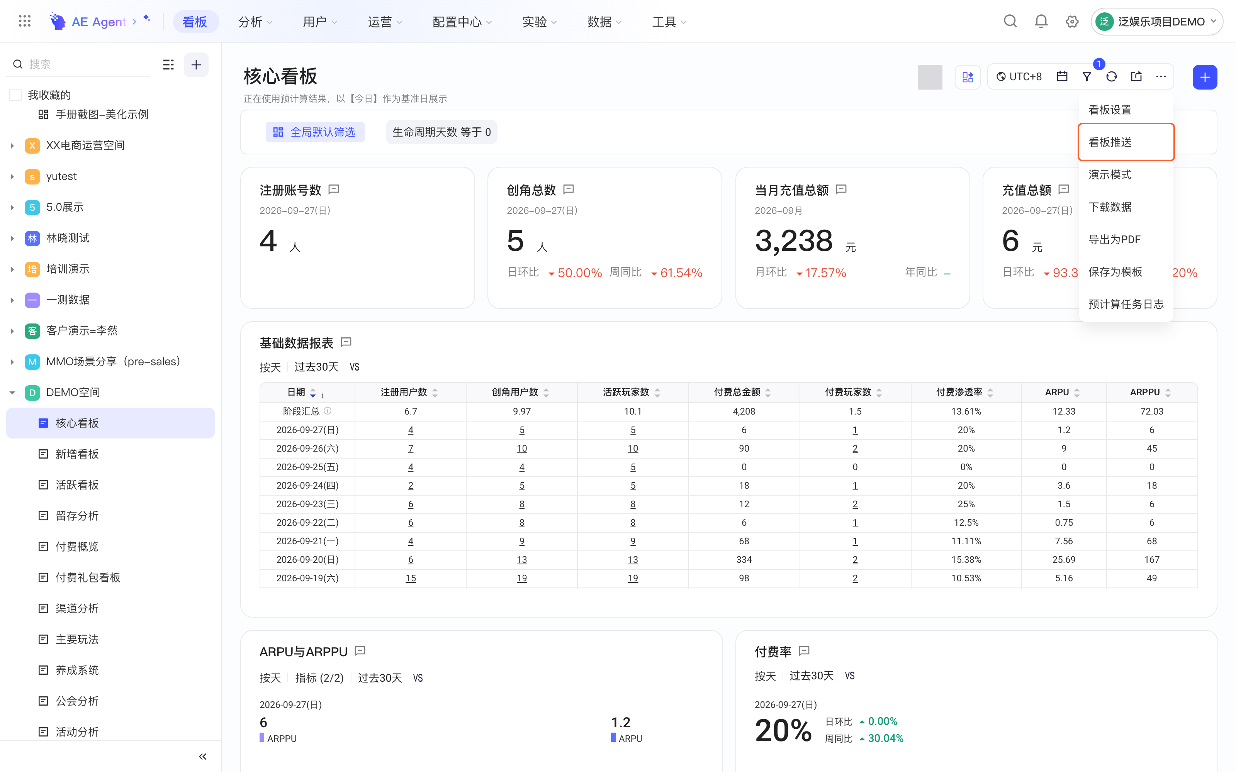
Task: Toggle the 我收藏的 checkbox
Action: (x=16, y=95)
